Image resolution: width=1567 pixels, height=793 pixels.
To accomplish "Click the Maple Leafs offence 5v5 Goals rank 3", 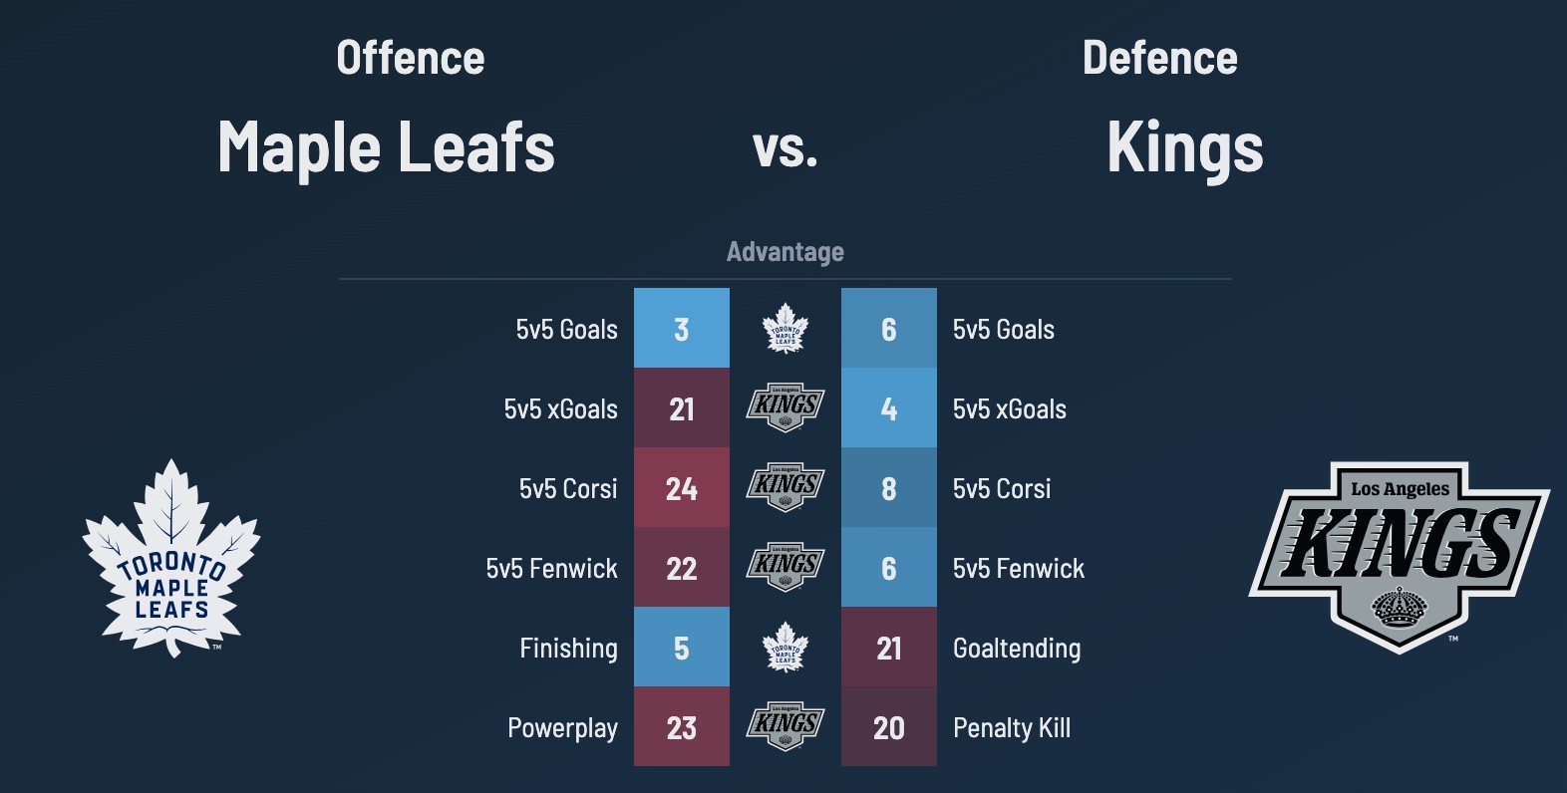I will (682, 329).
